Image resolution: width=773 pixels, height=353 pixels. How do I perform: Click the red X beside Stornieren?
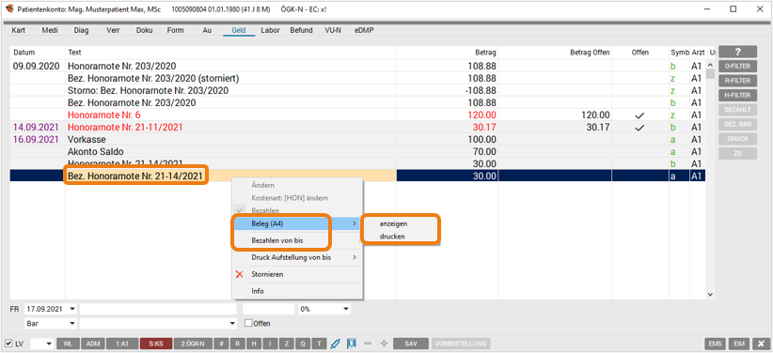(x=240, y=274)
